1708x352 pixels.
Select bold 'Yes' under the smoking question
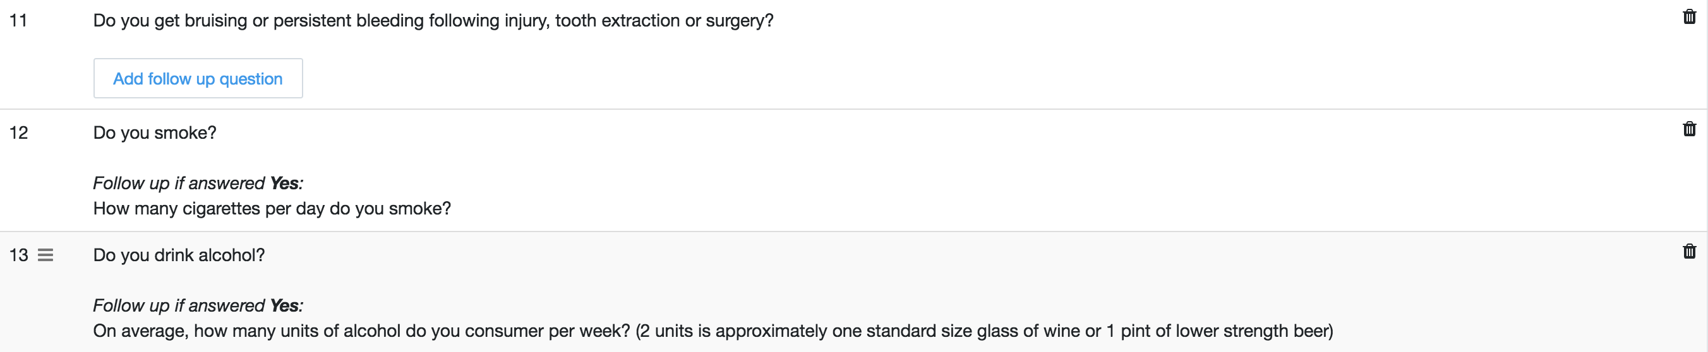(284, 184)
